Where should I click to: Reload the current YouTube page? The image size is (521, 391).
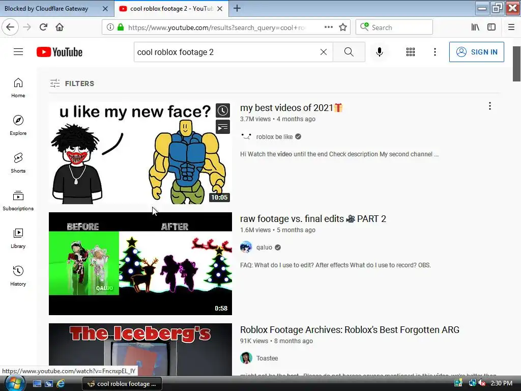tap(43, 27)
